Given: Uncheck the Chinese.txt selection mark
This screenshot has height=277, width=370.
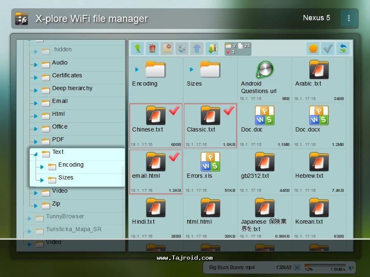Looking at the screenshot, I should tap(174, 111).
